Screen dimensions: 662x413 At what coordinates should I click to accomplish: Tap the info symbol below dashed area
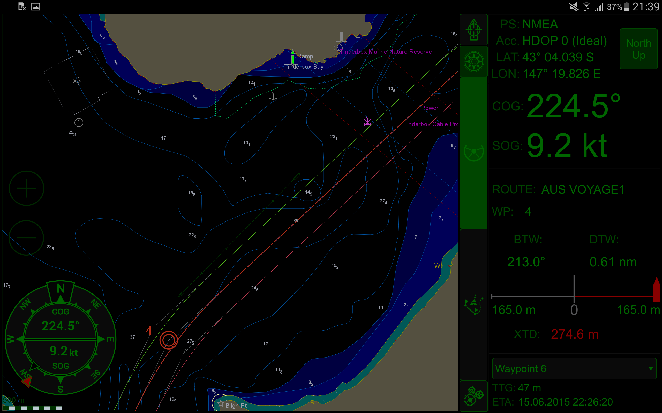(x=79, y=123)
